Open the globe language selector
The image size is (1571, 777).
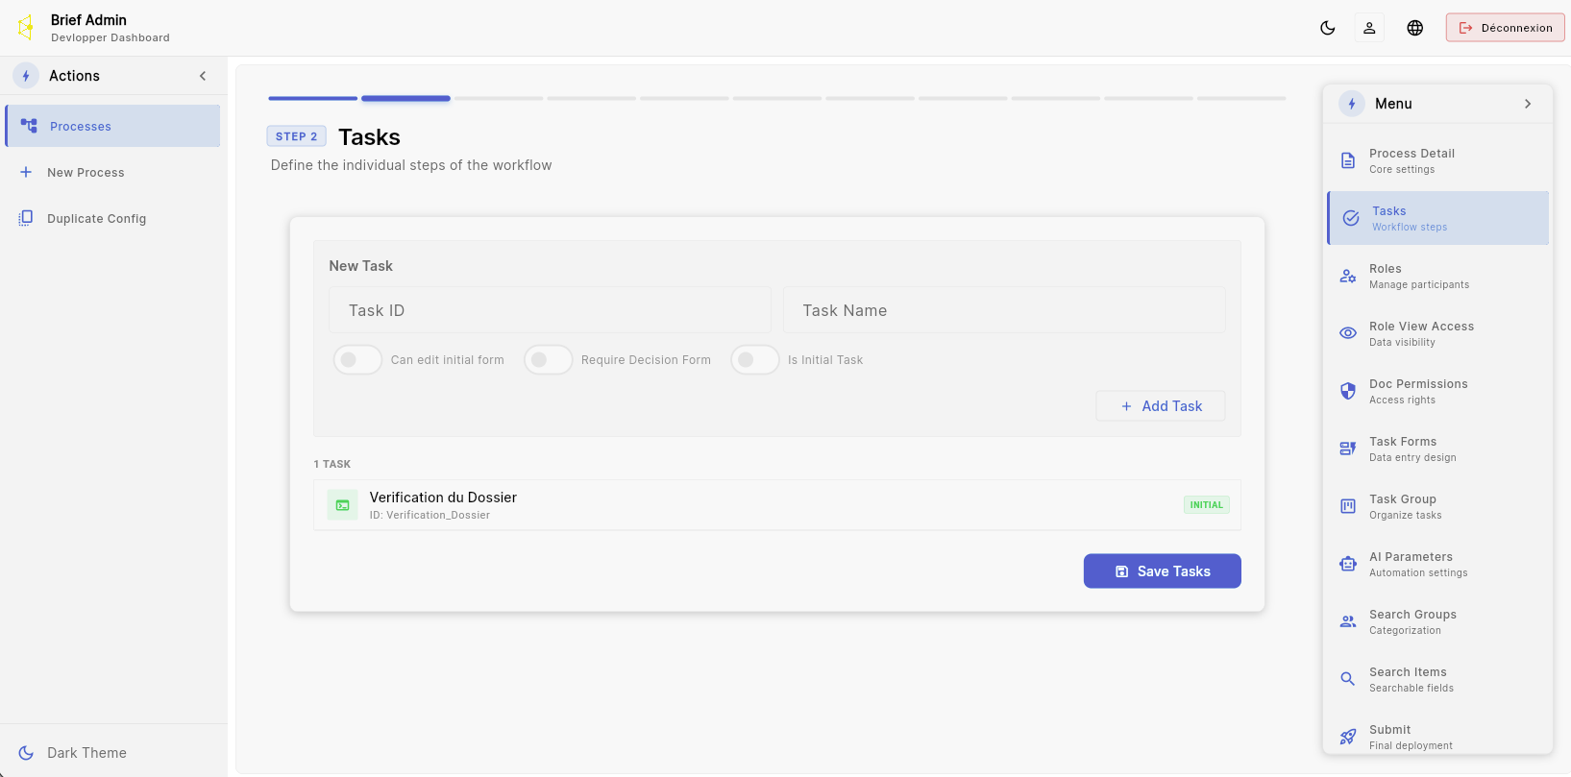1414,28
